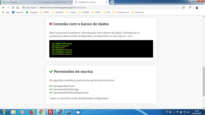Click the eyedropper extension icon
This screenshot has height=115, width=205.
[x=190, y=8]
